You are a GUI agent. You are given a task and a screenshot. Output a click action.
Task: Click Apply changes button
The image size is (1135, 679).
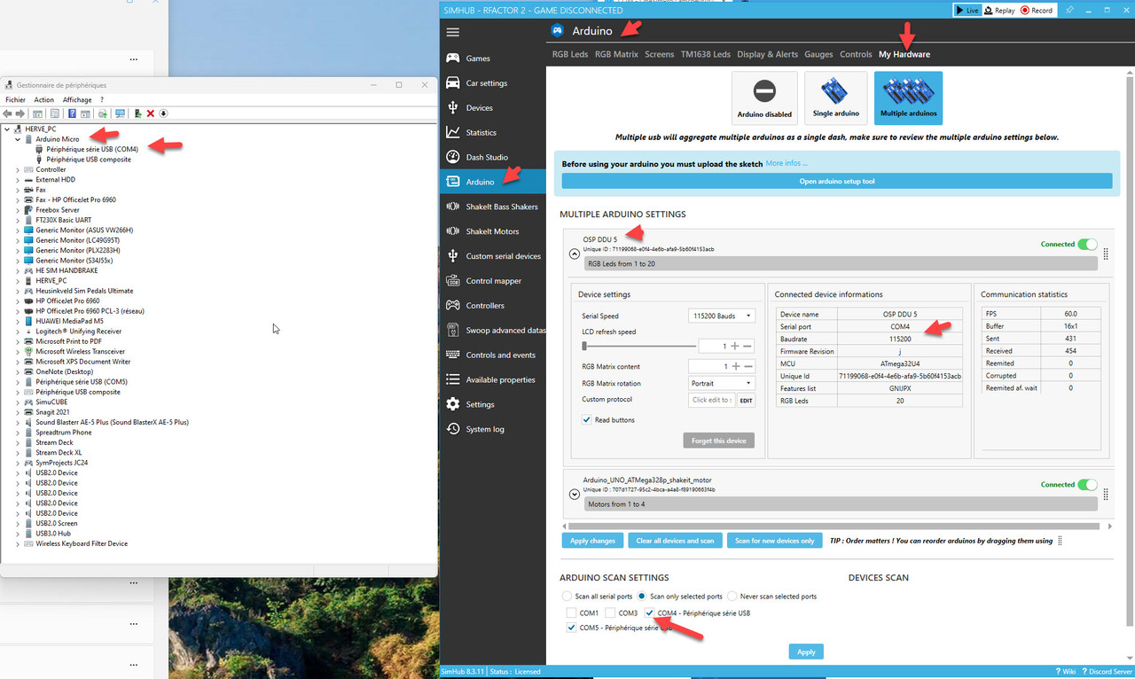(x=592, y=541)
